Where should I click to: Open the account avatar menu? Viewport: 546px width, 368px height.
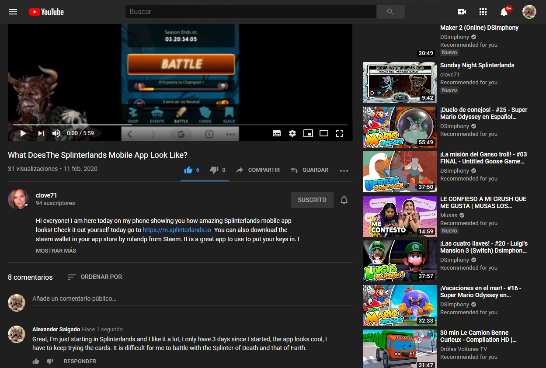(529, 12)
